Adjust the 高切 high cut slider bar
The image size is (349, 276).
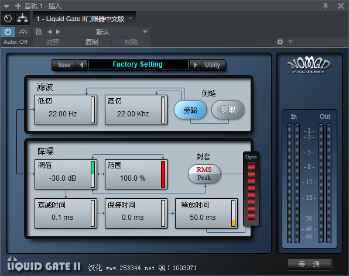pos(163,110)
